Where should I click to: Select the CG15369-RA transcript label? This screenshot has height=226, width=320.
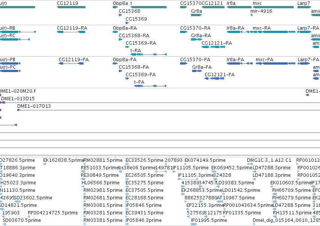(141, 43)
